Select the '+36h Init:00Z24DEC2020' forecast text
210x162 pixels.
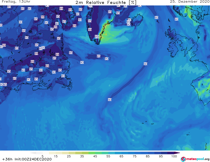[x=27, y=159]
